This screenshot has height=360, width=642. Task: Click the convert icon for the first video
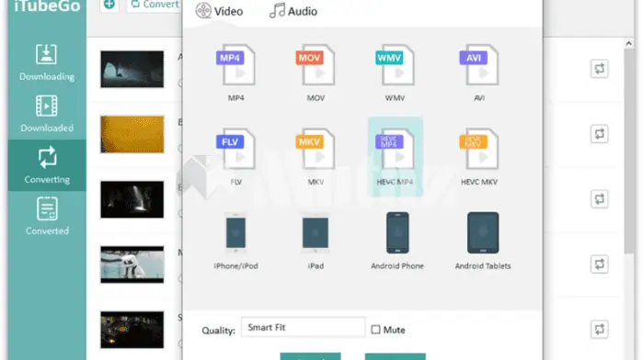pyautogui.click(x=599, y=69)
